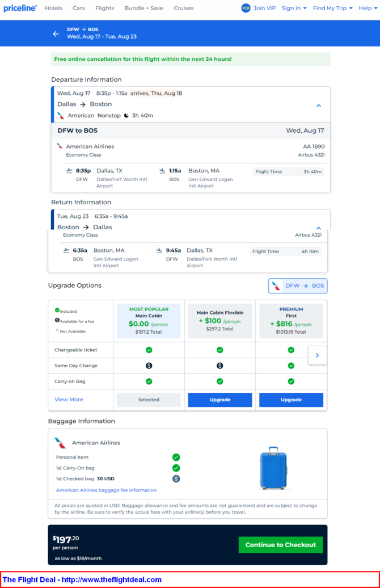Image resolution: width=380 pixels, height=588 pixels.
Task: Collapse the Dallas to Boston departure details
Action: pos(319,106)
